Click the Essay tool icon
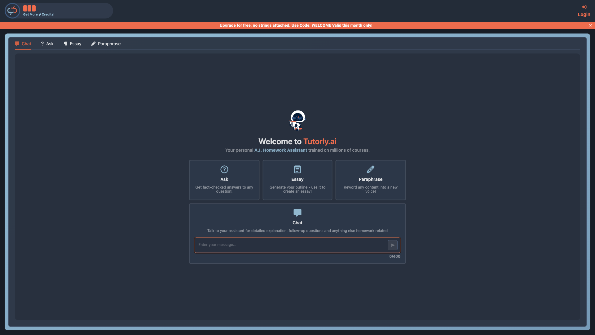Screen dimensions: 595x335 point(297,169)
